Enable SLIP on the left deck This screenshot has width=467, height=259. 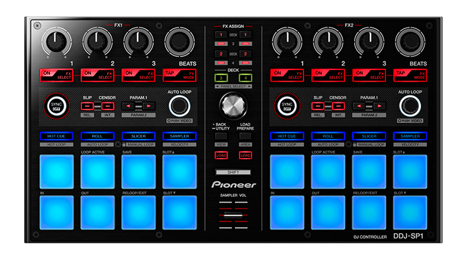pyautogui.click(x=88, y=106)
